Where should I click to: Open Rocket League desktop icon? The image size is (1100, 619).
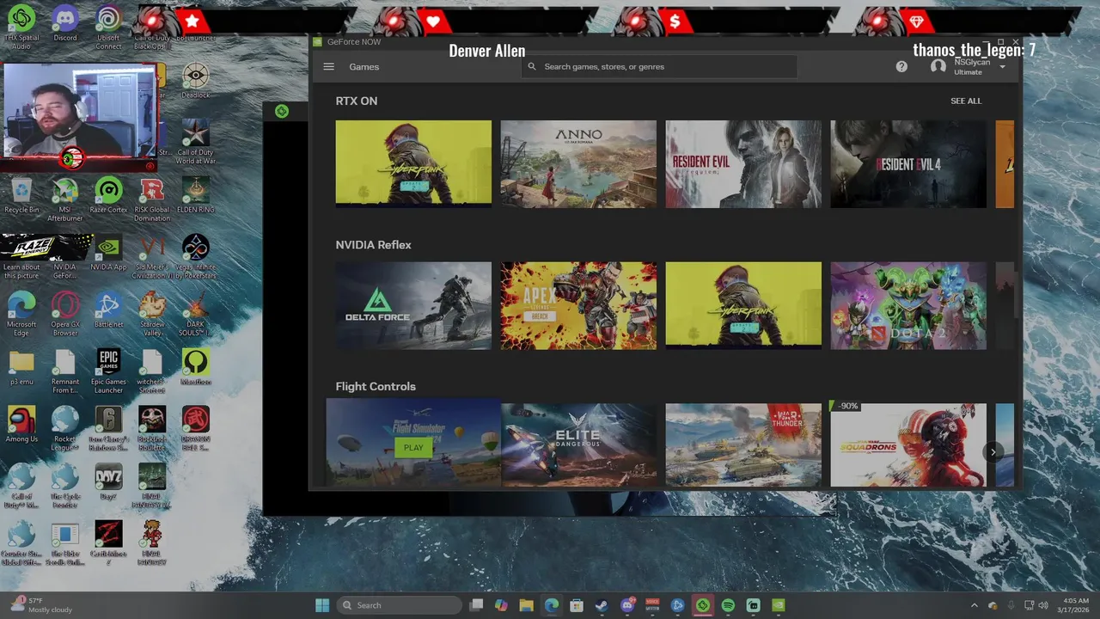click(x=65, y=429)
